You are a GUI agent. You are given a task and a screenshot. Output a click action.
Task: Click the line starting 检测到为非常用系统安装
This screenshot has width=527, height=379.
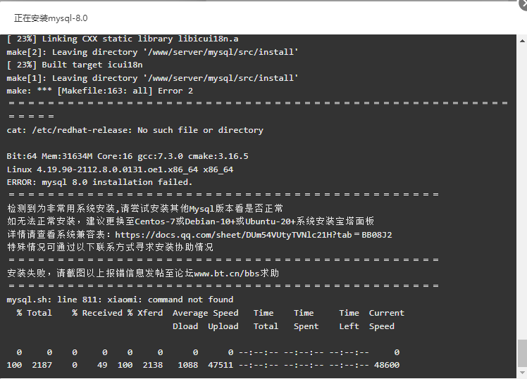(145, 209)
